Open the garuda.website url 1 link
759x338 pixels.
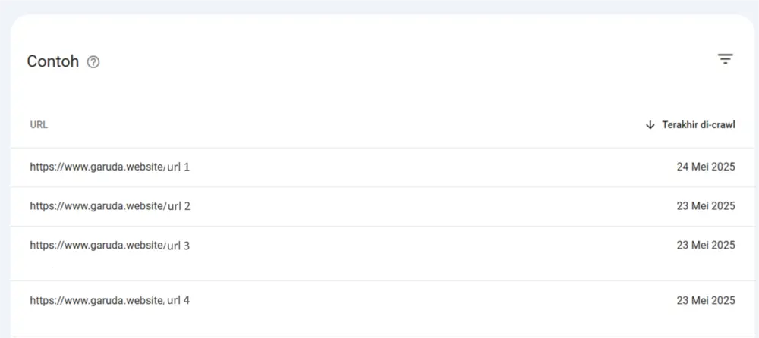(110, 167)
